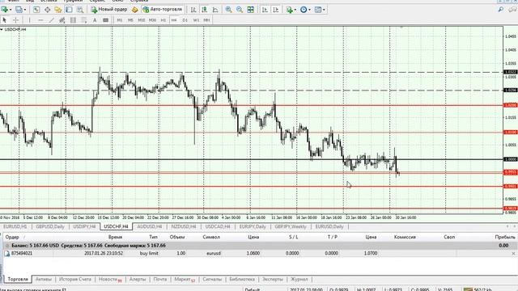Select the text A drawing tool
The height and width of the screenshot is (291, 518).
(x=95, y=20)
